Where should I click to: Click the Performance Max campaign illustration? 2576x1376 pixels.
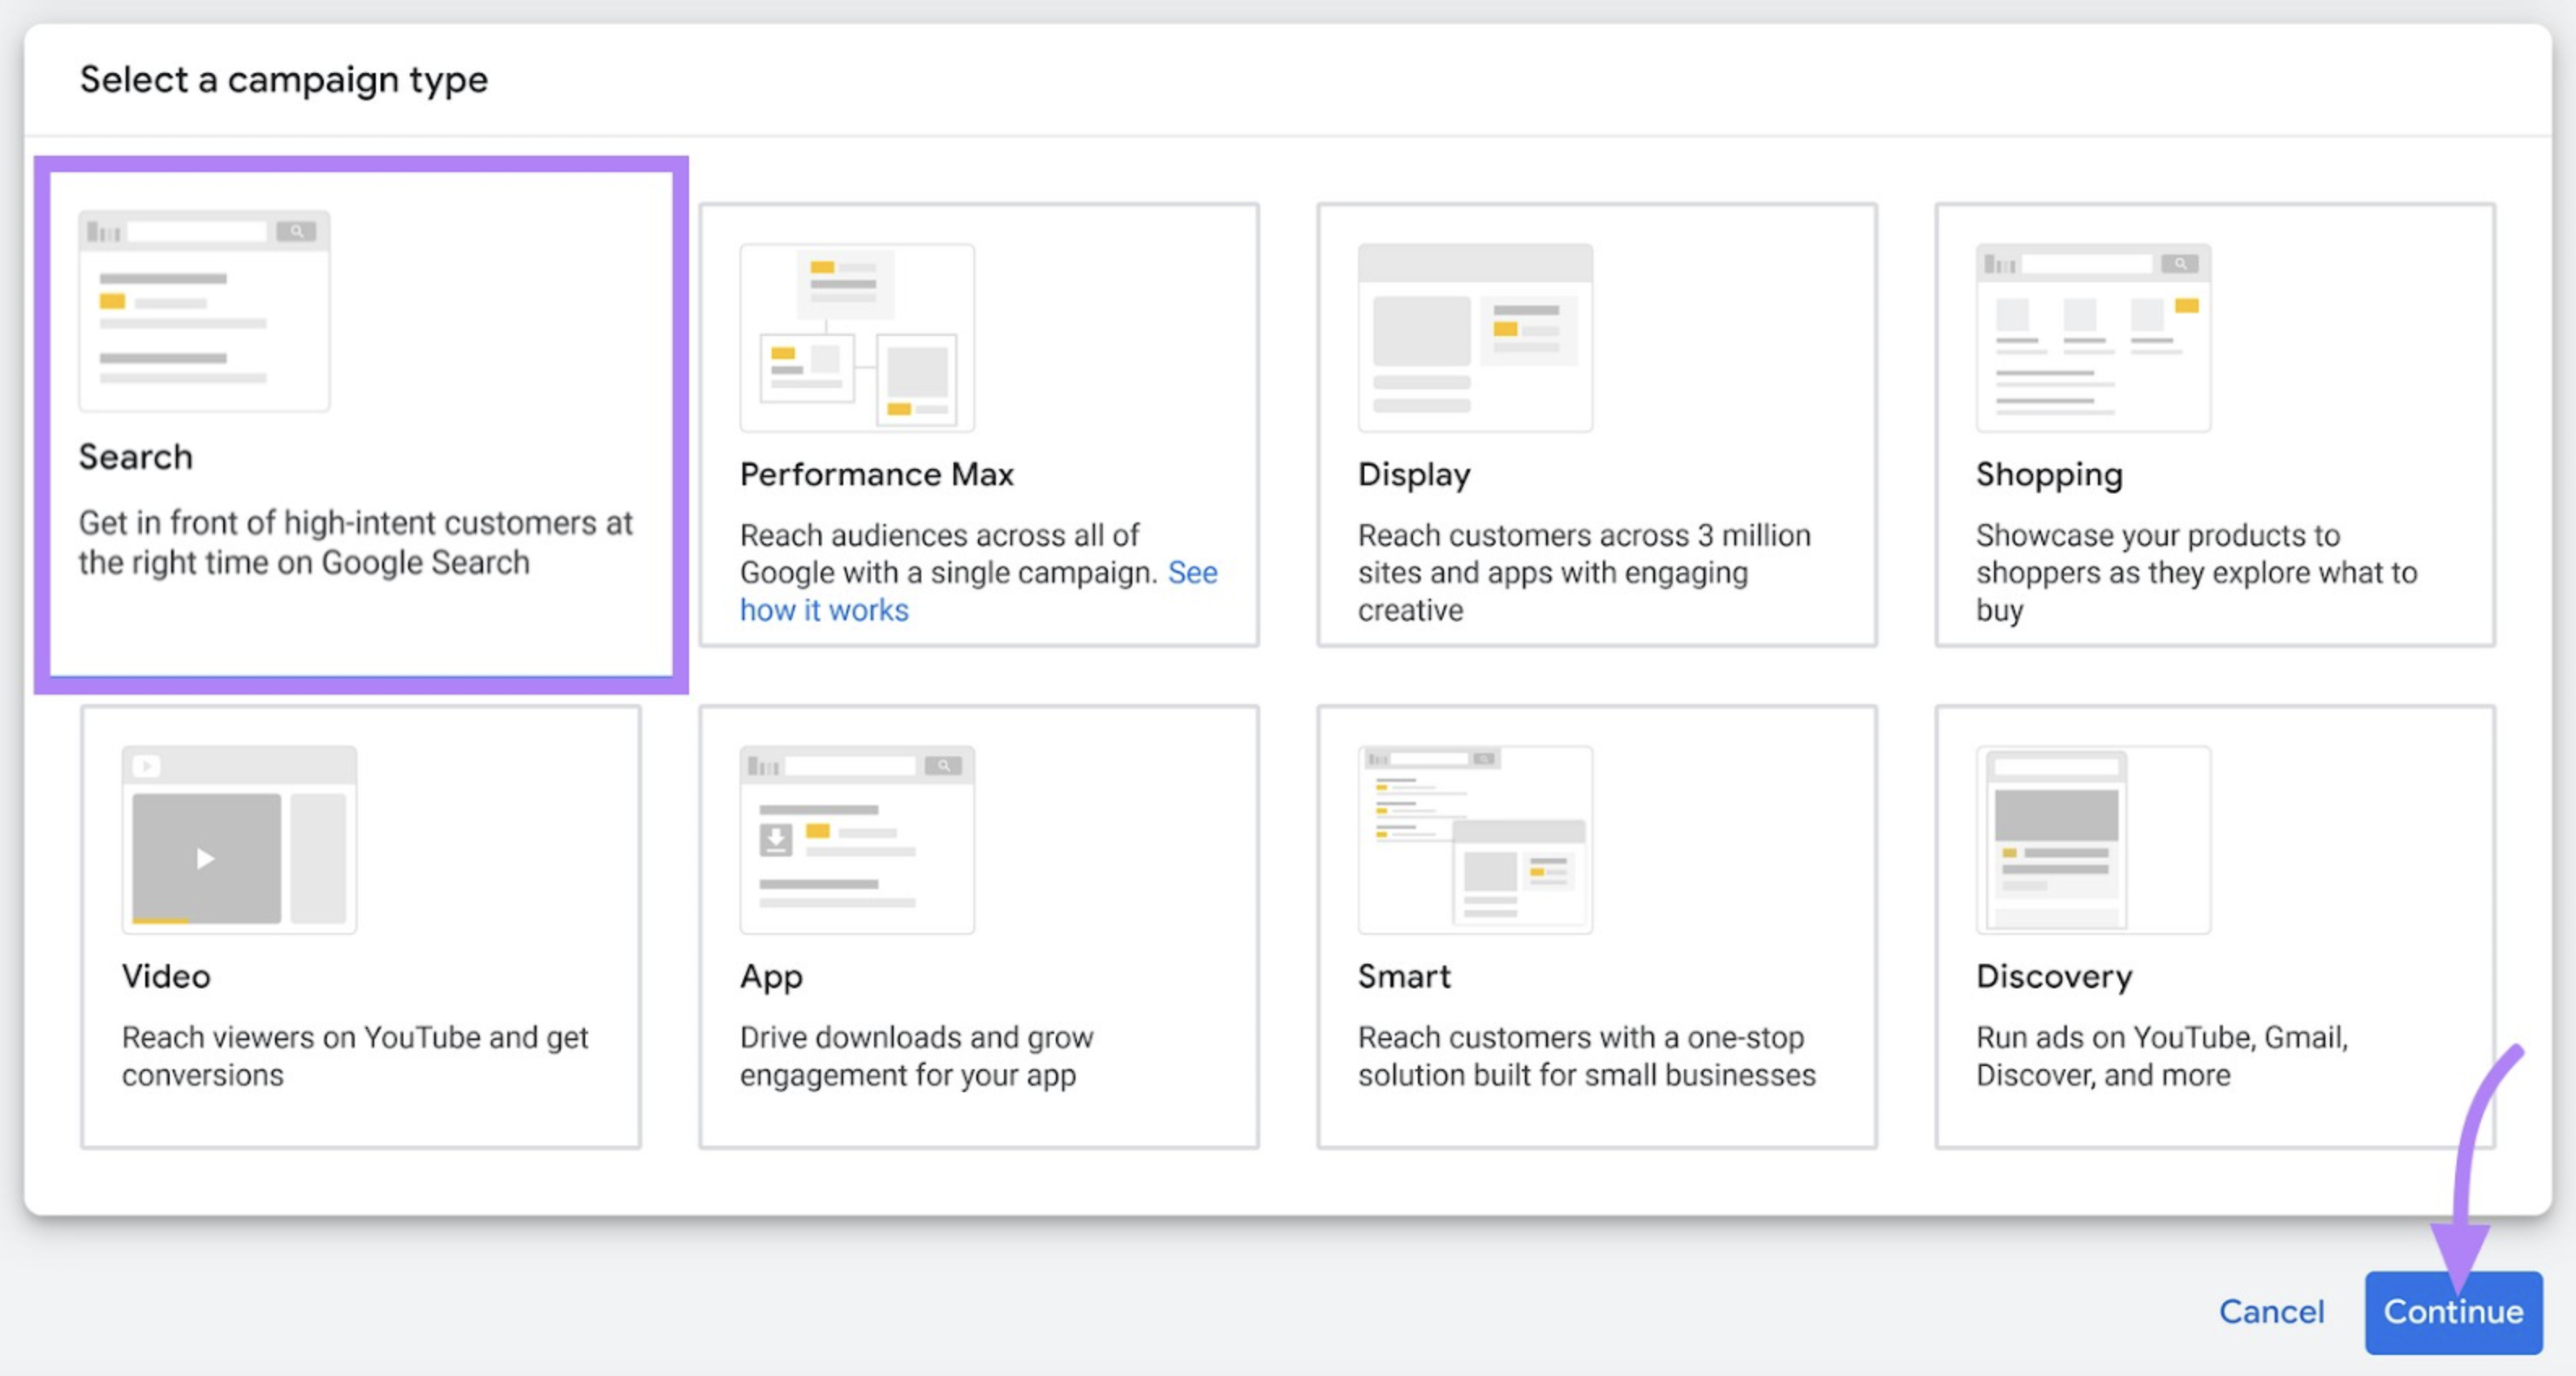[x=857, y=338]
